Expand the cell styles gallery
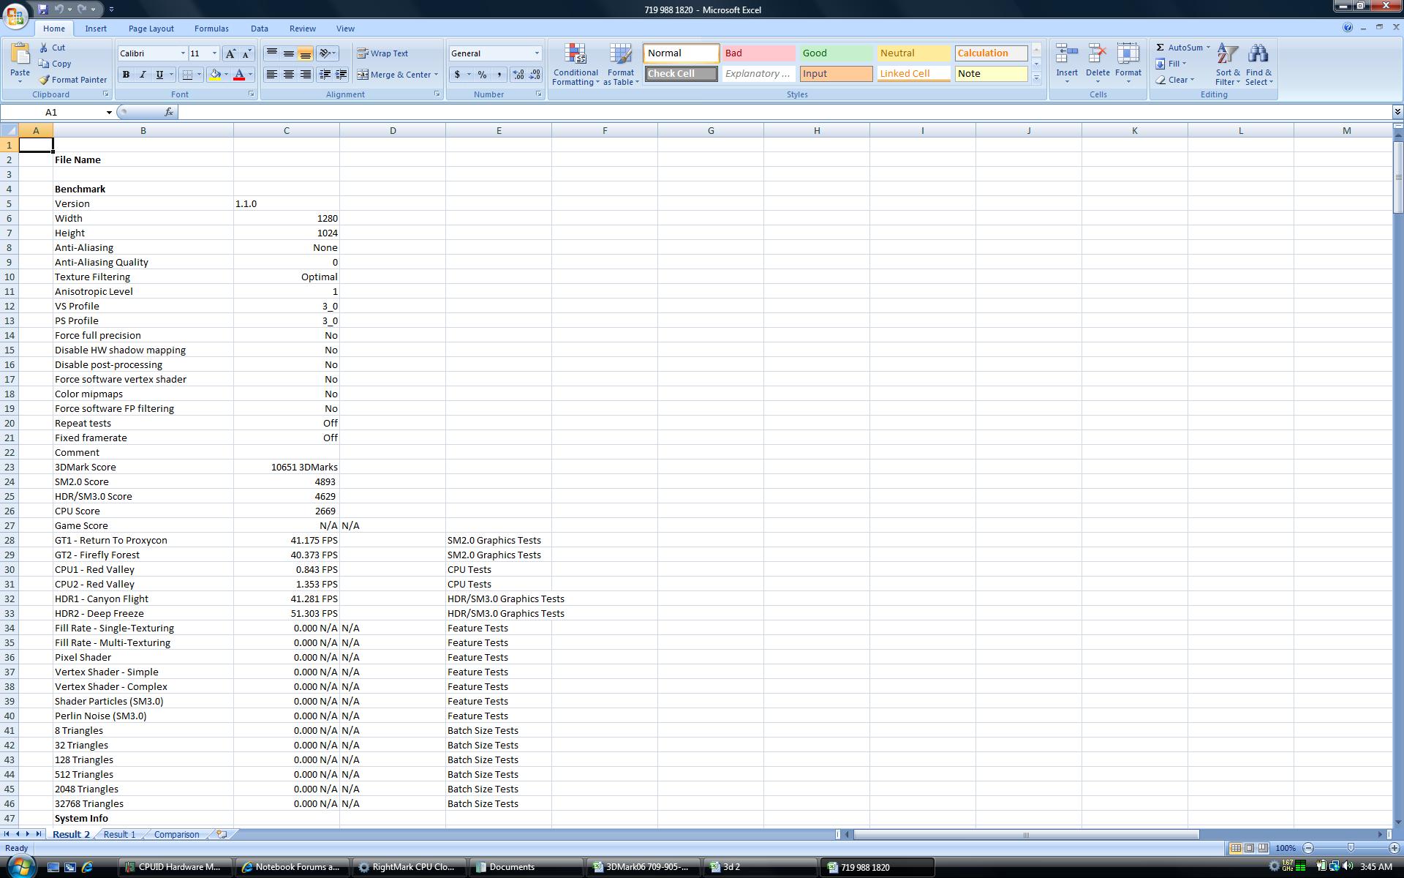 tap(1036, 78)
